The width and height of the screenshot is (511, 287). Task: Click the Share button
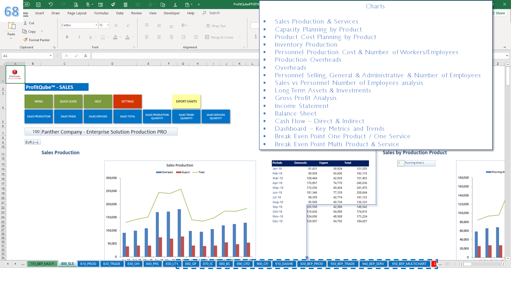pyautogui.click(x=499, y=13)
